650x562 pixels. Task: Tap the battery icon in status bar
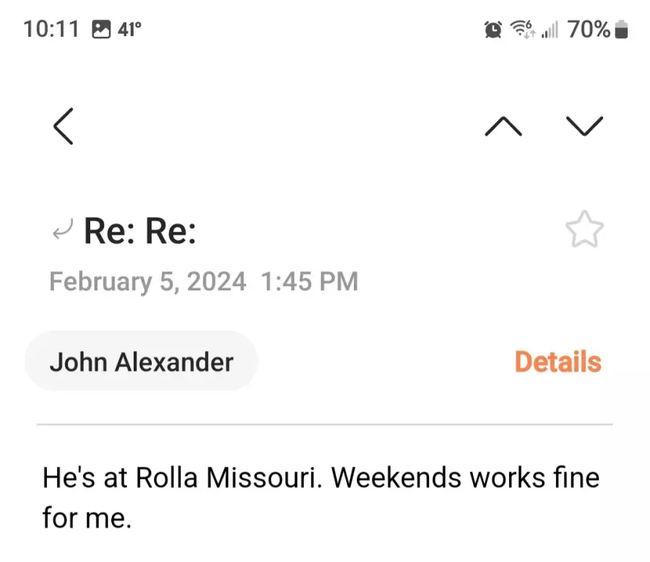click(621, 30)
